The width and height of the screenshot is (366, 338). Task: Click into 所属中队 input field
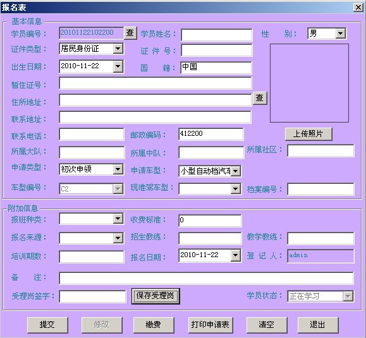coord(211,152)
